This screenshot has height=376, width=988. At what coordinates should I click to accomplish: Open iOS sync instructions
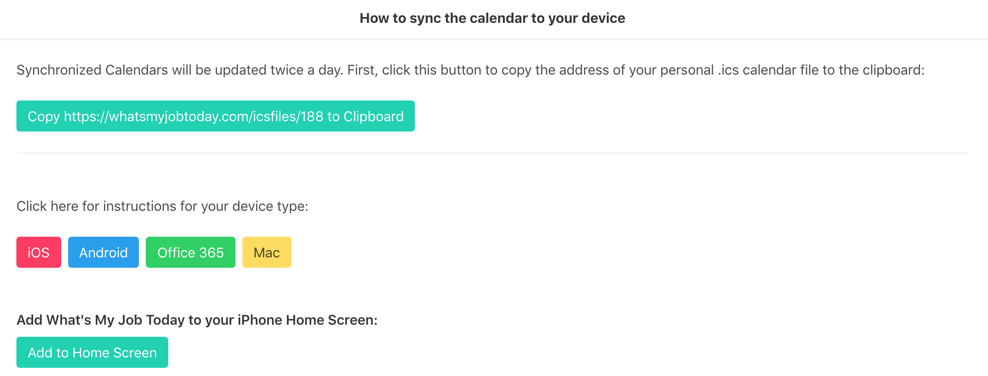click(x=38, y=253)
